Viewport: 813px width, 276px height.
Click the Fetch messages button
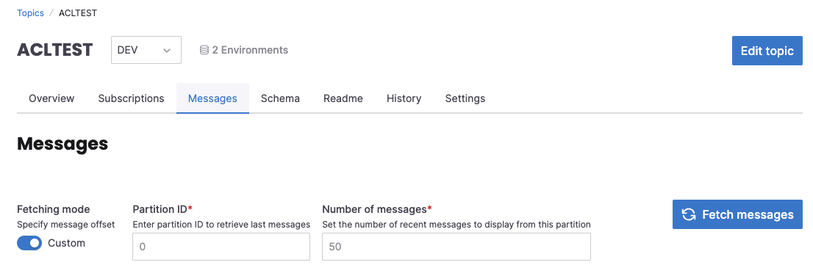tap(737, 214)
